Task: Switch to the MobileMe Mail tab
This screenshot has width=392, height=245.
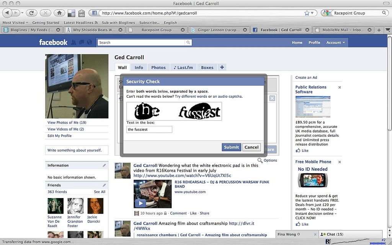Action: coord(343,30)
